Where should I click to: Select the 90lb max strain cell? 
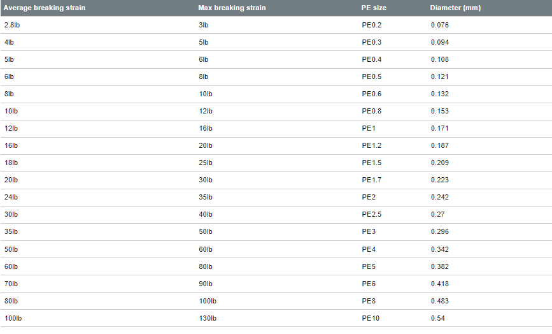coord(206,284)
